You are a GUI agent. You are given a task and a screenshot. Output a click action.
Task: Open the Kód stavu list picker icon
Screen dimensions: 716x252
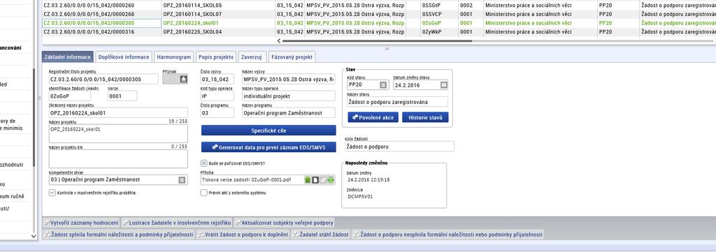383,84
